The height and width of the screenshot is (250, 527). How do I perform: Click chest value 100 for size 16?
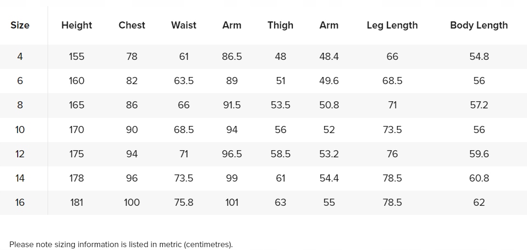[x=132, y=202]
